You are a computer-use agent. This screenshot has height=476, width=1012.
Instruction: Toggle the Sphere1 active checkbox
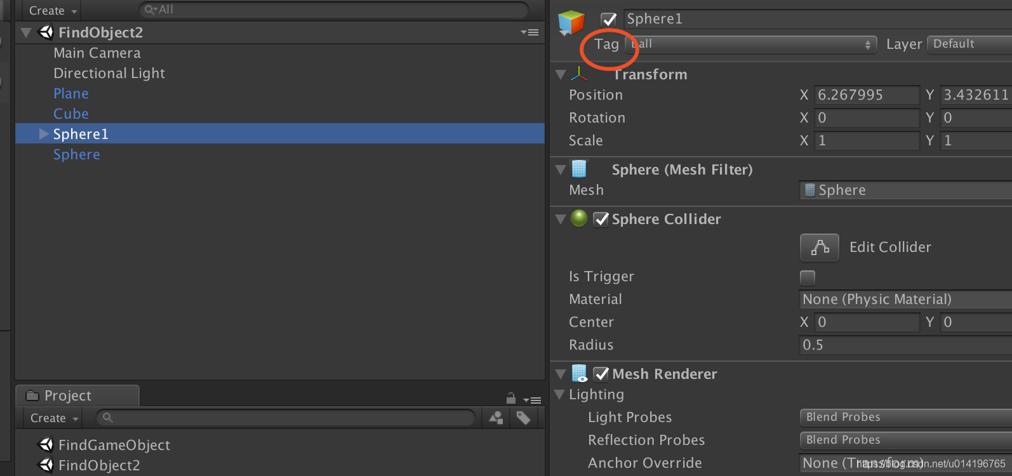[609, 19]
